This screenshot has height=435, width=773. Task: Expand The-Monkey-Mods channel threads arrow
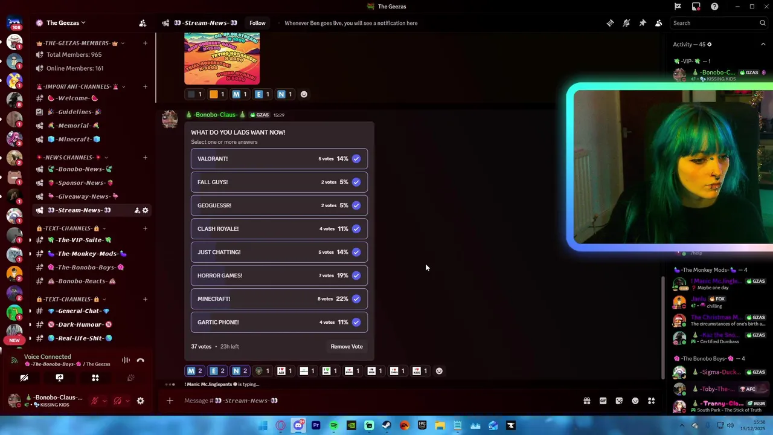(x=30, y=254)
